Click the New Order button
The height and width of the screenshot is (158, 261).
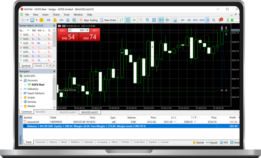108,20
